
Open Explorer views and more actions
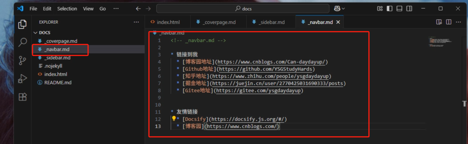coord(136,22)
